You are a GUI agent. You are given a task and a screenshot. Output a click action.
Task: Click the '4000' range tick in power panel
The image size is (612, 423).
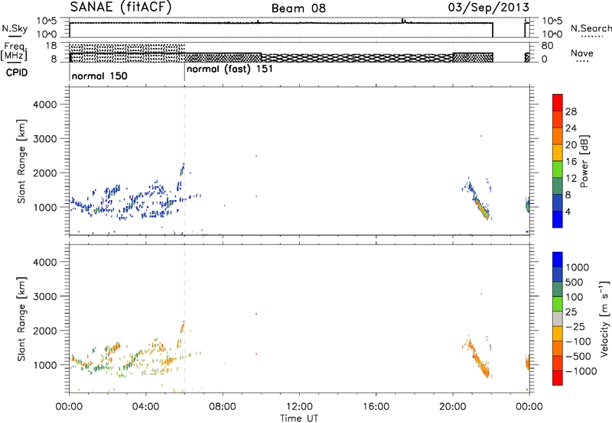(x=44, y=105)
